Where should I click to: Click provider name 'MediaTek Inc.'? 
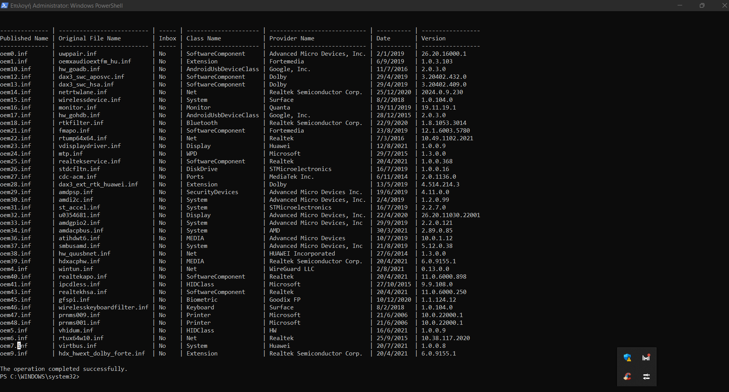point(292,177)
